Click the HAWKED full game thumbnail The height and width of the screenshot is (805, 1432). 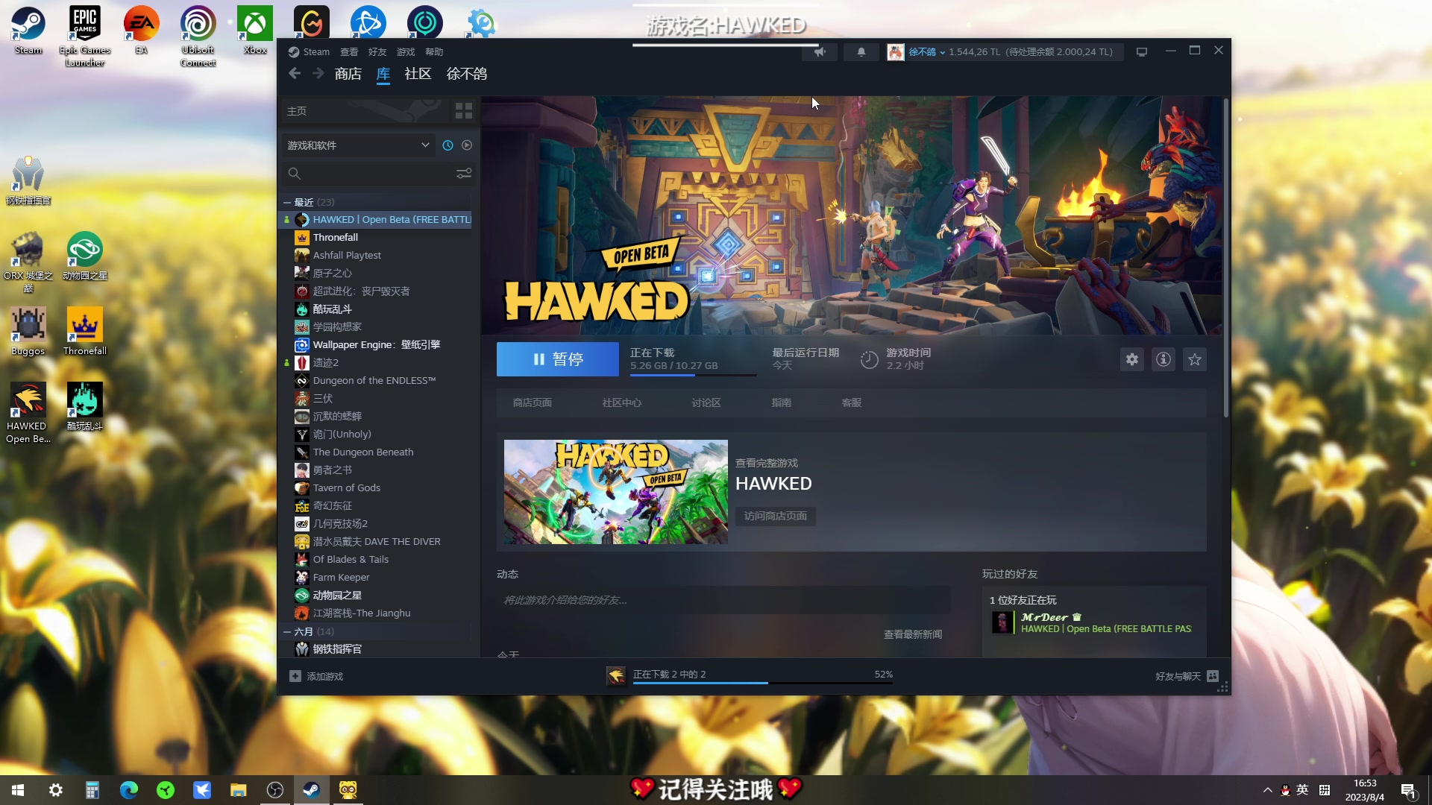(616, 492)
